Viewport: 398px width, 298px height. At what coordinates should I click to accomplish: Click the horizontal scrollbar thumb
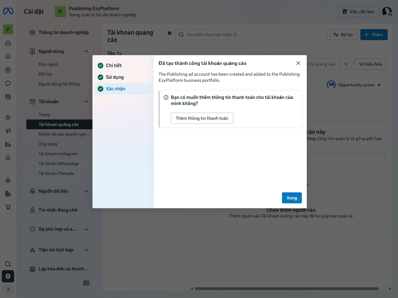tap(287, 289)
